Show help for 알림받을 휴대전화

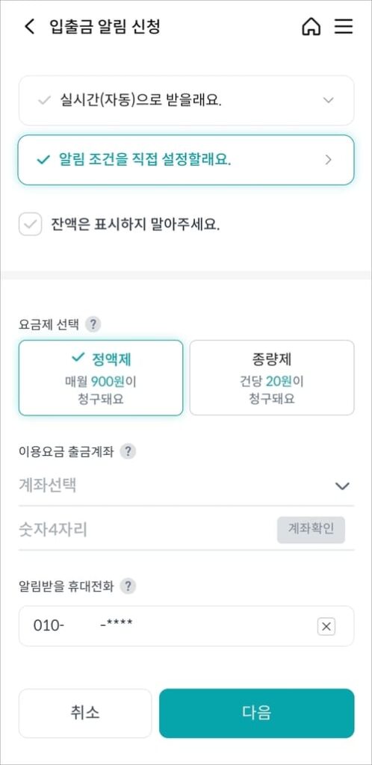[128, 586]
